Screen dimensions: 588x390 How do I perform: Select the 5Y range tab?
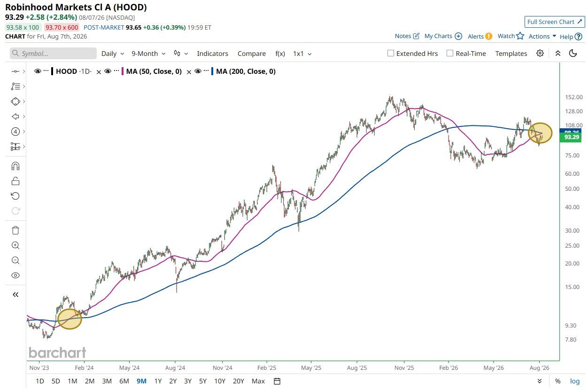[202, 381]
